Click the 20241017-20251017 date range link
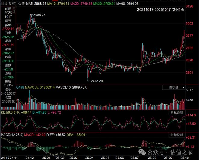Image resolution: width=199 pixels, height=160 pixels. 159,10
